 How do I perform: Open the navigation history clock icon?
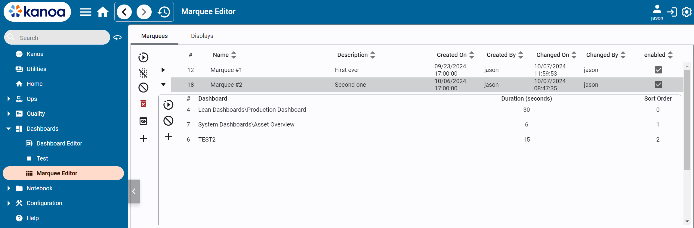tap(164, 12)
